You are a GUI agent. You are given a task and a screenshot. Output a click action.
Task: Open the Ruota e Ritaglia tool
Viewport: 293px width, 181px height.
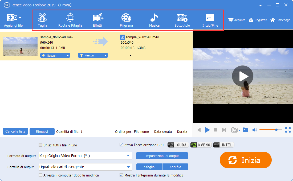point(70,20)
